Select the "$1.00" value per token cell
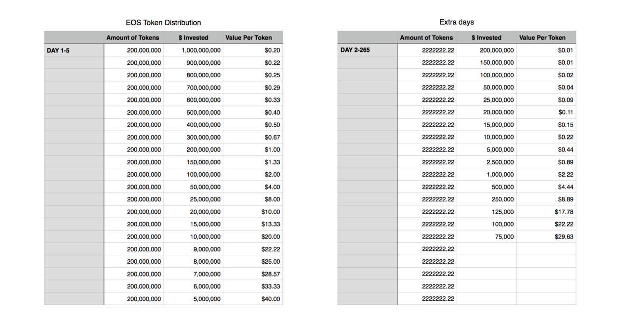The width and height of the screenshot is (634, 331). pyautogui.click(x=253, y=149)
